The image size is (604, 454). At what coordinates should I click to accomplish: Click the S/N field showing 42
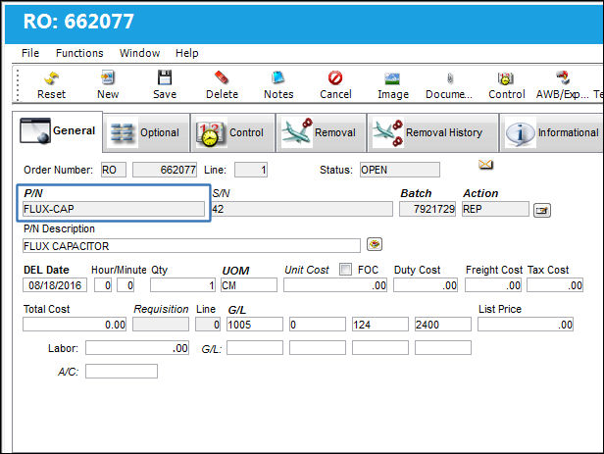pos(302,209)
